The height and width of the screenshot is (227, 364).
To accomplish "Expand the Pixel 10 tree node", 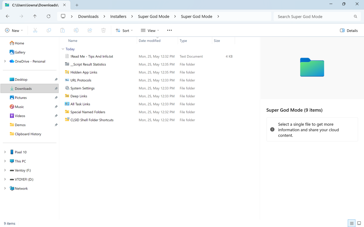I will tap(5, 152).
